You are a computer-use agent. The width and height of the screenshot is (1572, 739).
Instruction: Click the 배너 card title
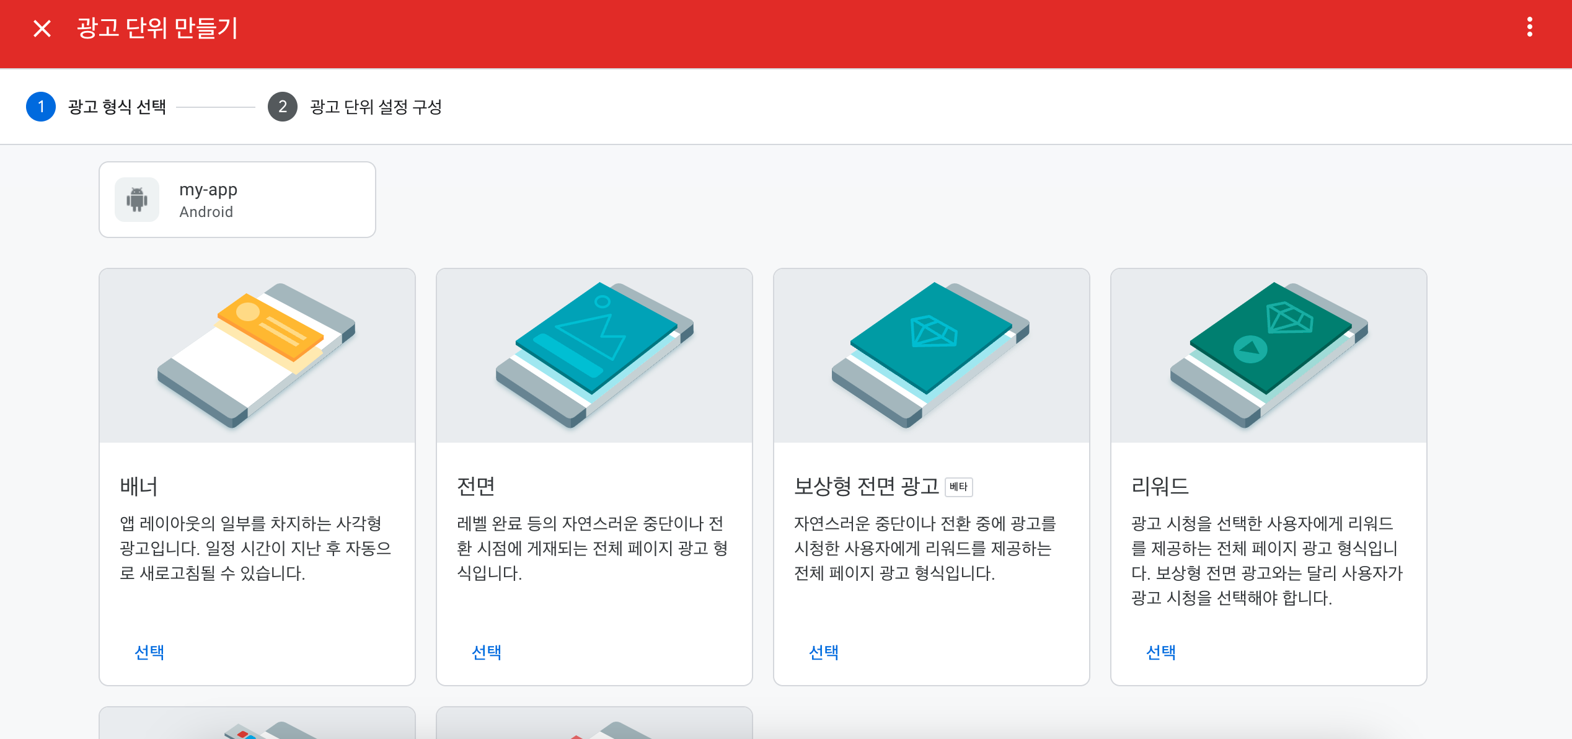[139, 487]
